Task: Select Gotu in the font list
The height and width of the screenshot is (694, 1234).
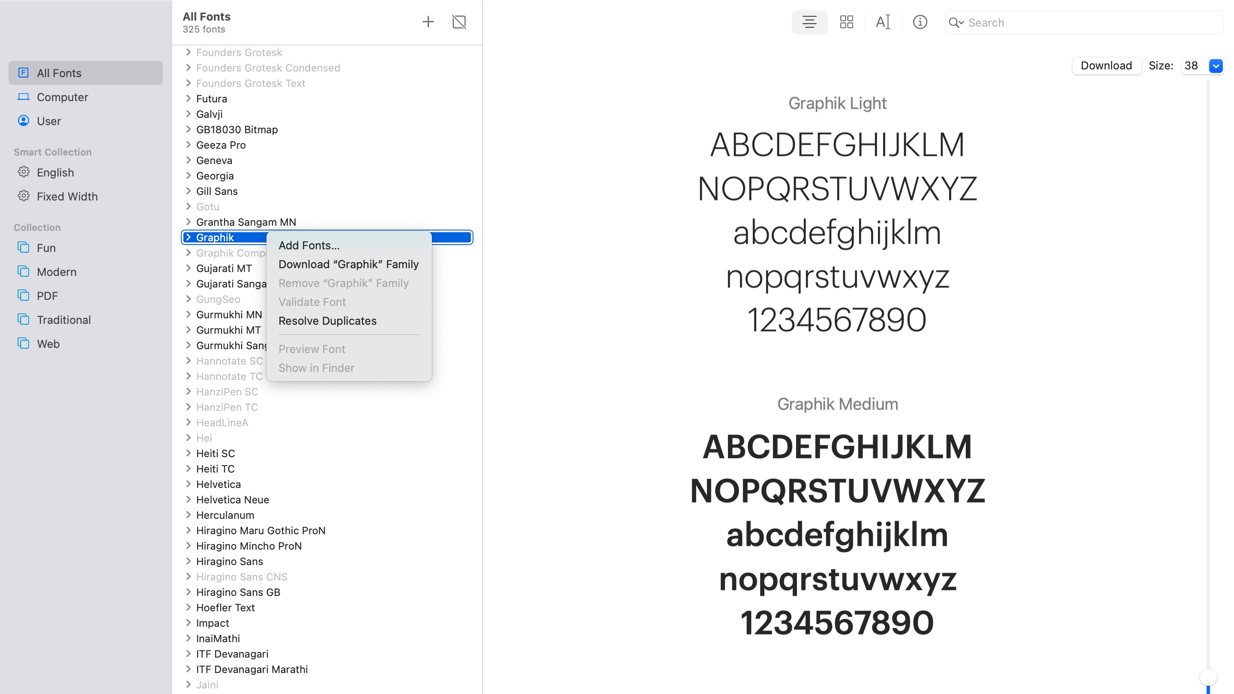Action: click(327, 206)
